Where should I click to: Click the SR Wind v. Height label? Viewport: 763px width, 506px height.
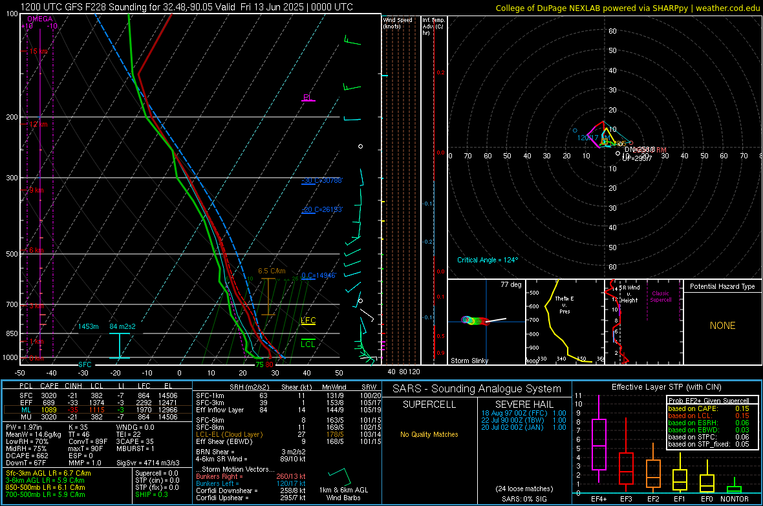(x=629, y=294)
